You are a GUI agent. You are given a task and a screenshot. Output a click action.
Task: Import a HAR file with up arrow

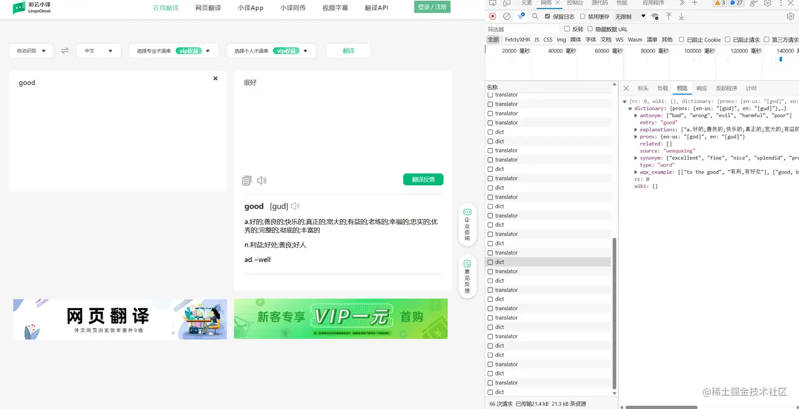coord(668,16)
